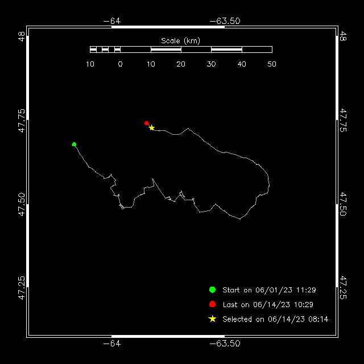The width and height of the screenshot is (364, 364).
Task: Click the left axis latitude label "47.75"
Action: (22, 121)
